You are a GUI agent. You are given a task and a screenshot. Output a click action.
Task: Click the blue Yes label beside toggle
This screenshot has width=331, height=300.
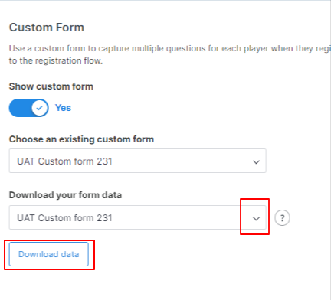(x=63, y=108)
